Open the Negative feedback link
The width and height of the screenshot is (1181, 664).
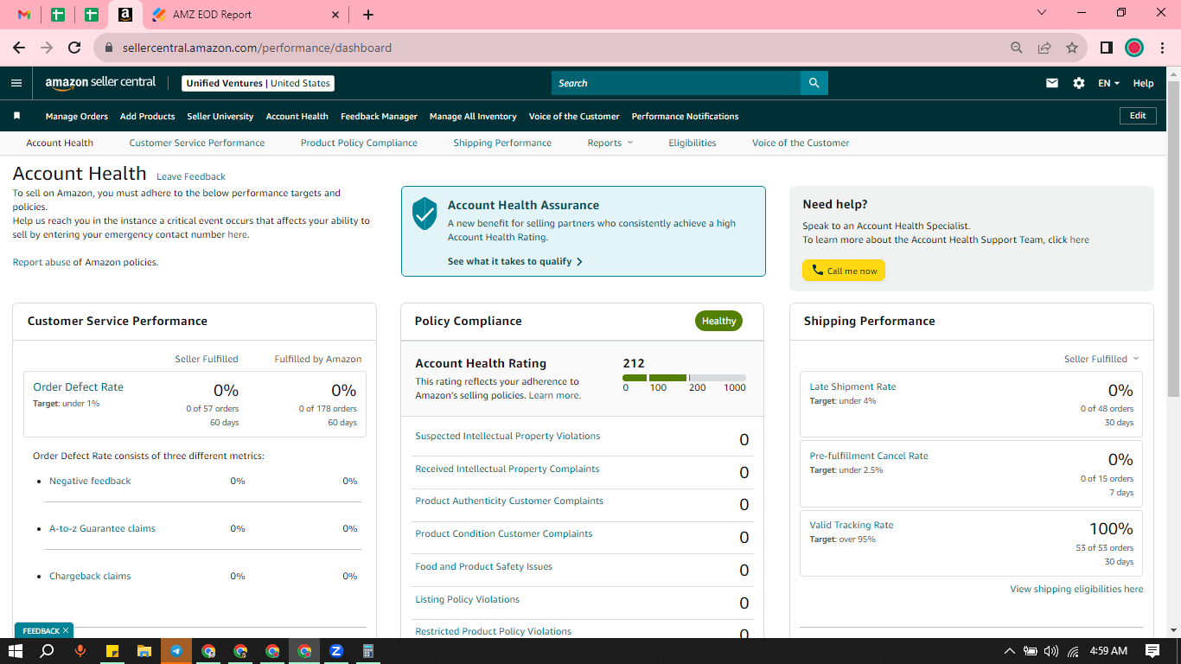pos(90,481)
